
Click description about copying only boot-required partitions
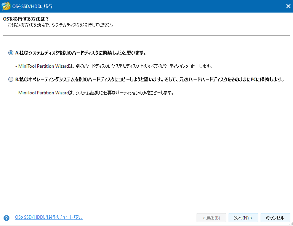pos(95,92)
